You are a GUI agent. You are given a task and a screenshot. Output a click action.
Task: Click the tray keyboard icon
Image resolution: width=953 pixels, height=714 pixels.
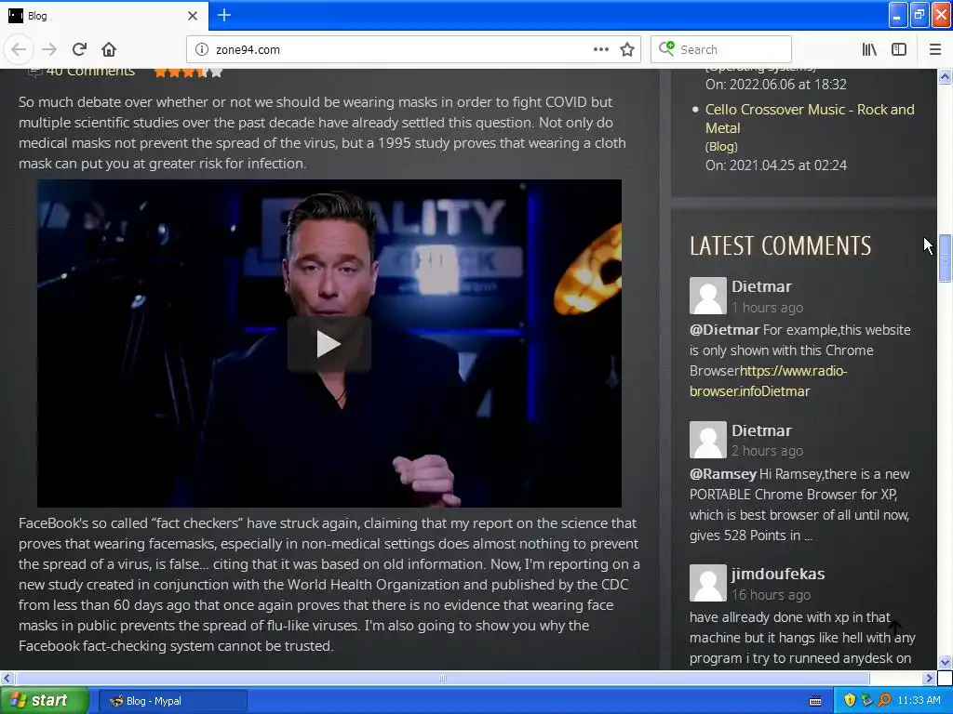click(815, 701)
